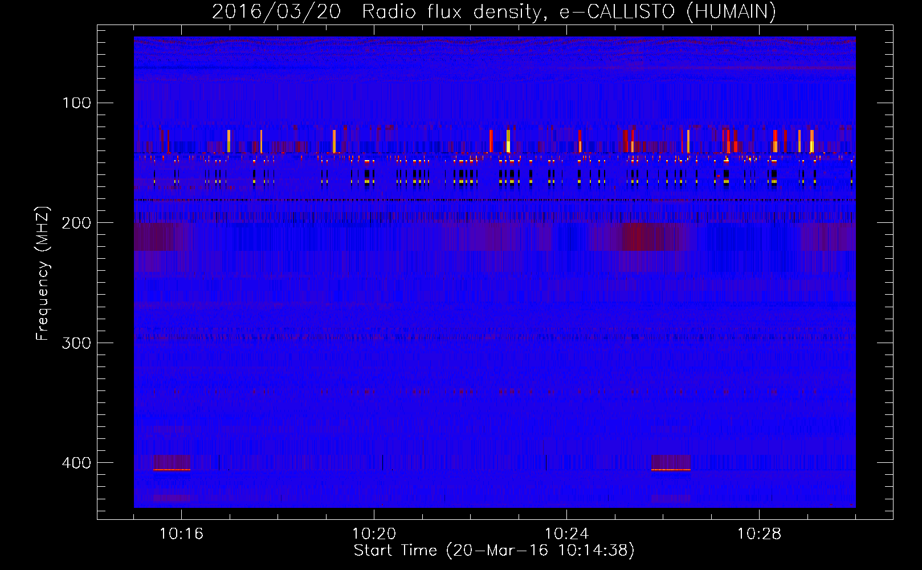Click the 10:28 time tick label

click(x=759, y=534)
